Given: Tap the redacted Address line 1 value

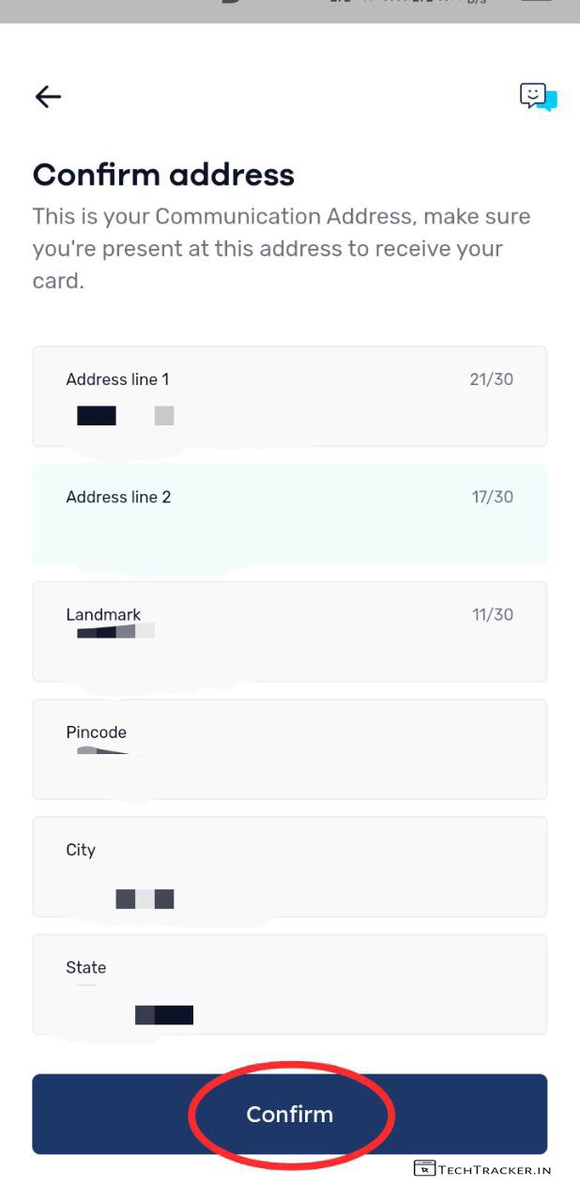Looking at the screenshot, I should tap(125, 416).
